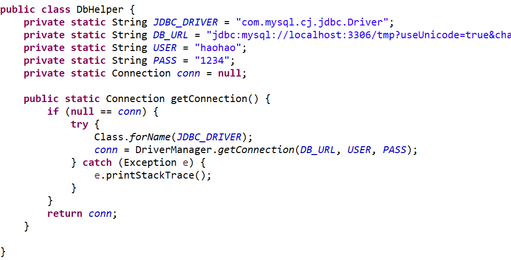Click the DbHelper class name
The width and height of the screenshot is (511, 260).
100,10
